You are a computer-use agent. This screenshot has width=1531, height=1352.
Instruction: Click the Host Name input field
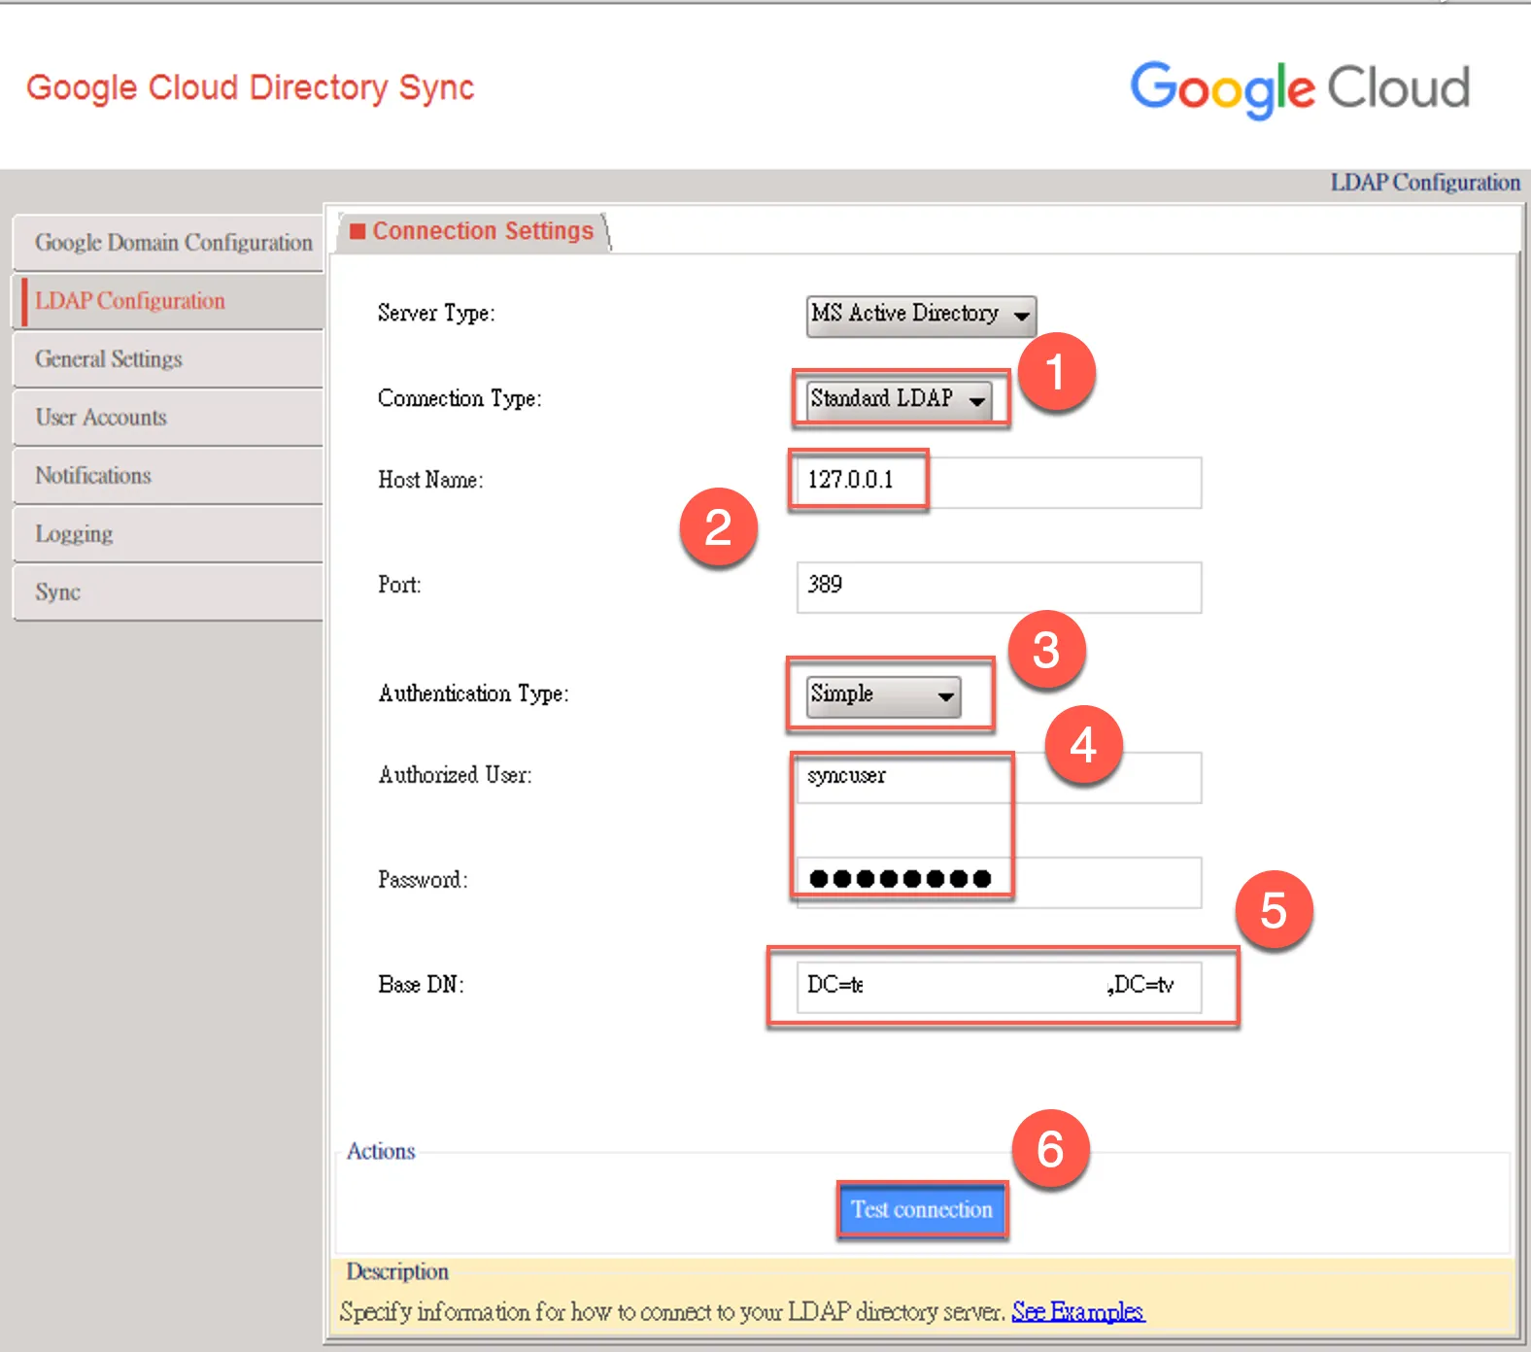999,482
